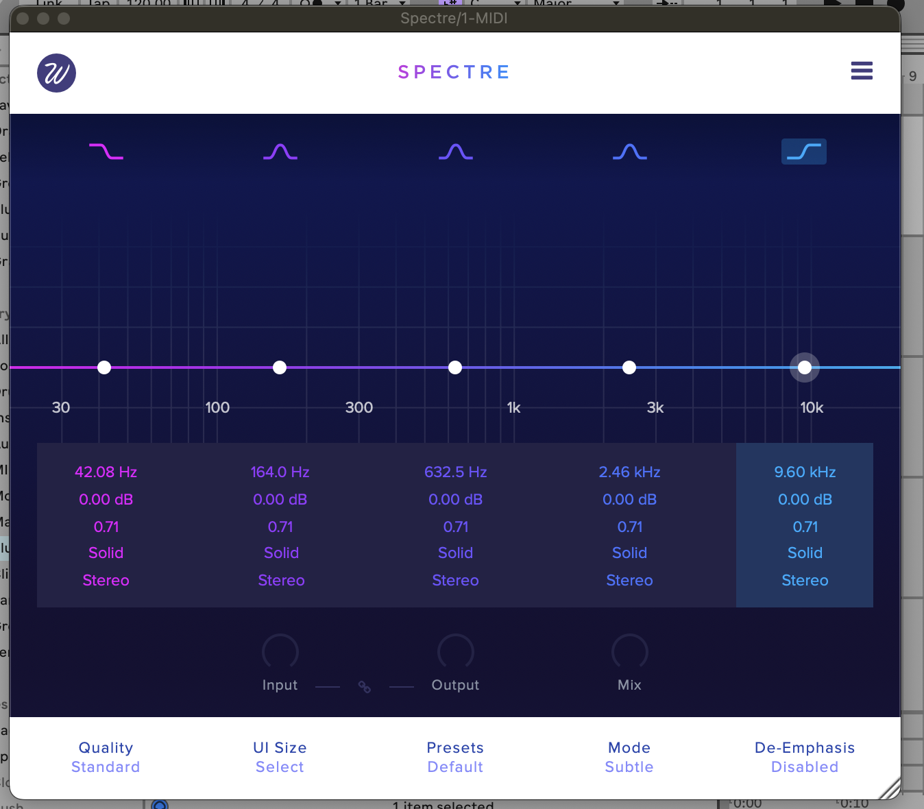
Task: Select the purple bell filter for 164 Hz band
Action: click(x=280, y=152)
